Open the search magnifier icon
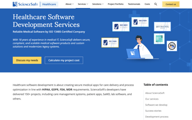The height and width of the screenshot is (120, 192). (156, 4)
